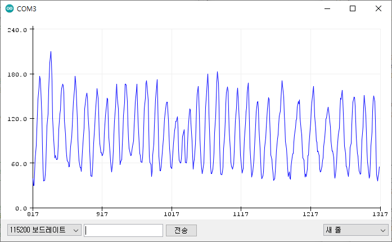
Task: Open the 새 줄 line ending dropdown
Action: [x=356, y=230]
